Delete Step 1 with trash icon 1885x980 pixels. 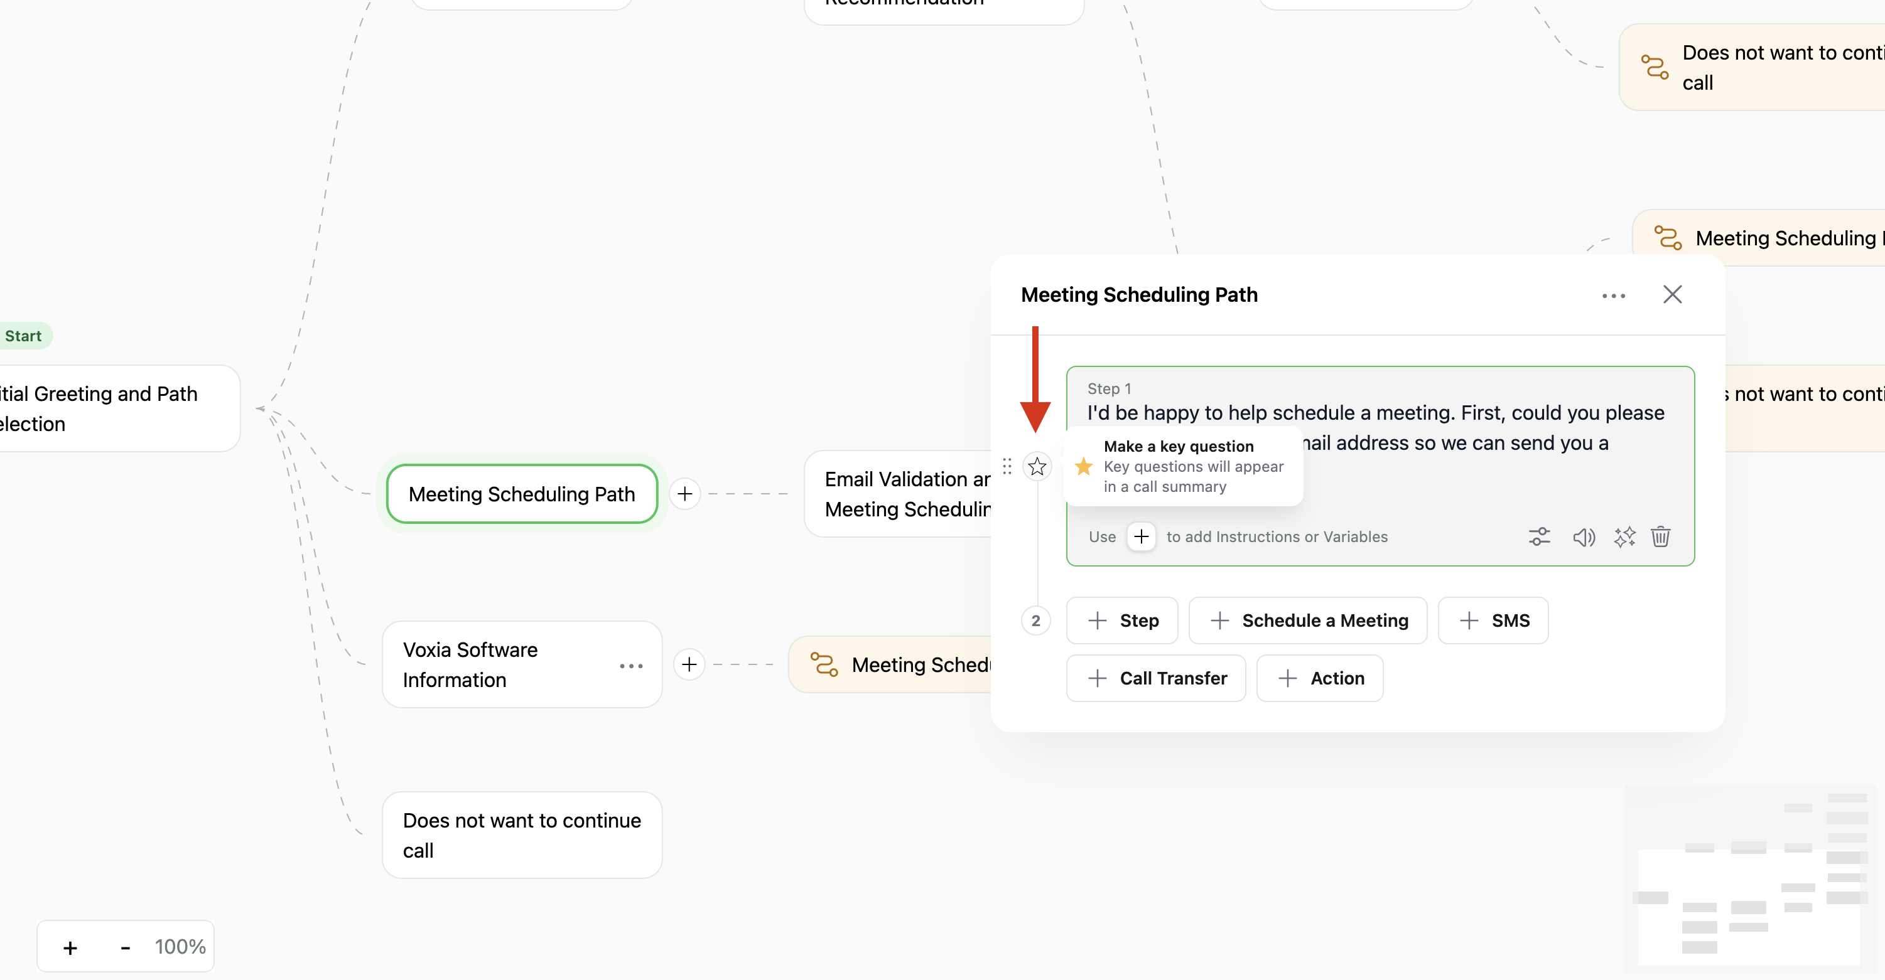point(1660,537)
